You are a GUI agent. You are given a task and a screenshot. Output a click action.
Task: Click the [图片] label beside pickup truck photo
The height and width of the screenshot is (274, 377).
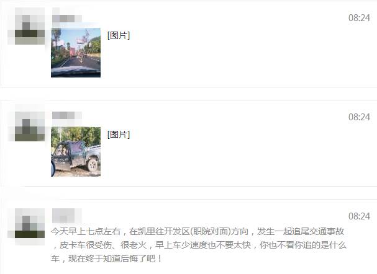point(119,135)
